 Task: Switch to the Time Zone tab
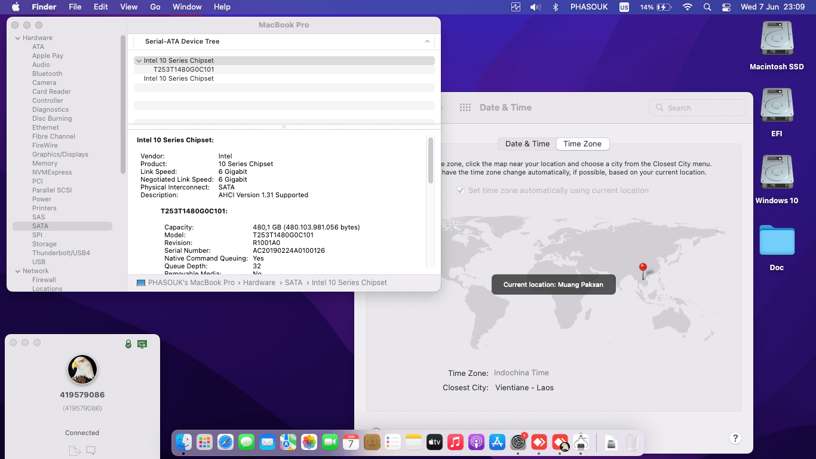582,144
